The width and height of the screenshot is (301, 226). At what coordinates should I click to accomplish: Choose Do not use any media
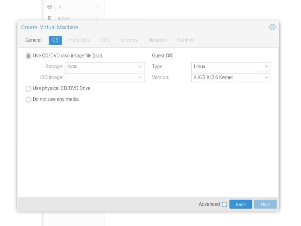pos(29,100)
